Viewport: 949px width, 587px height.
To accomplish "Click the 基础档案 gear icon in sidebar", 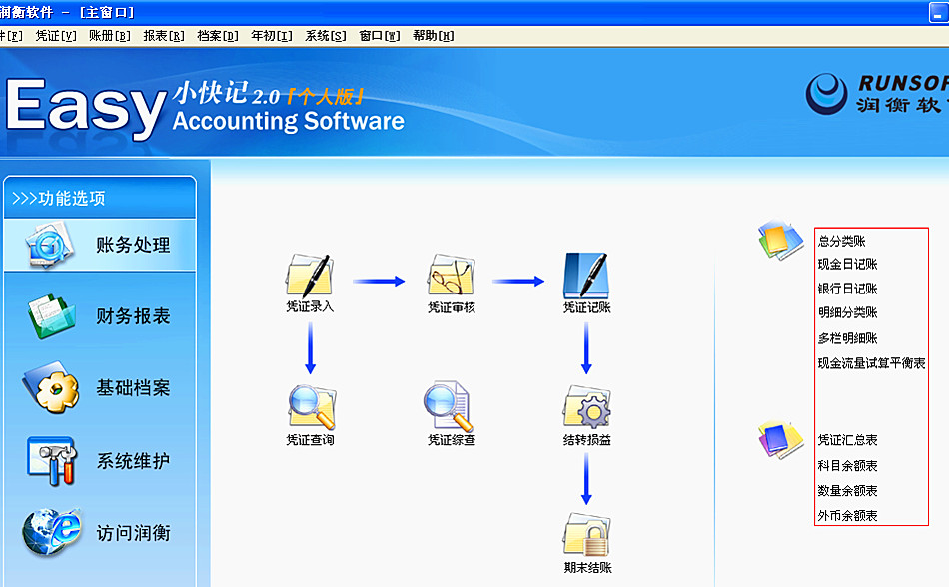I will click(x=51, y=387).
